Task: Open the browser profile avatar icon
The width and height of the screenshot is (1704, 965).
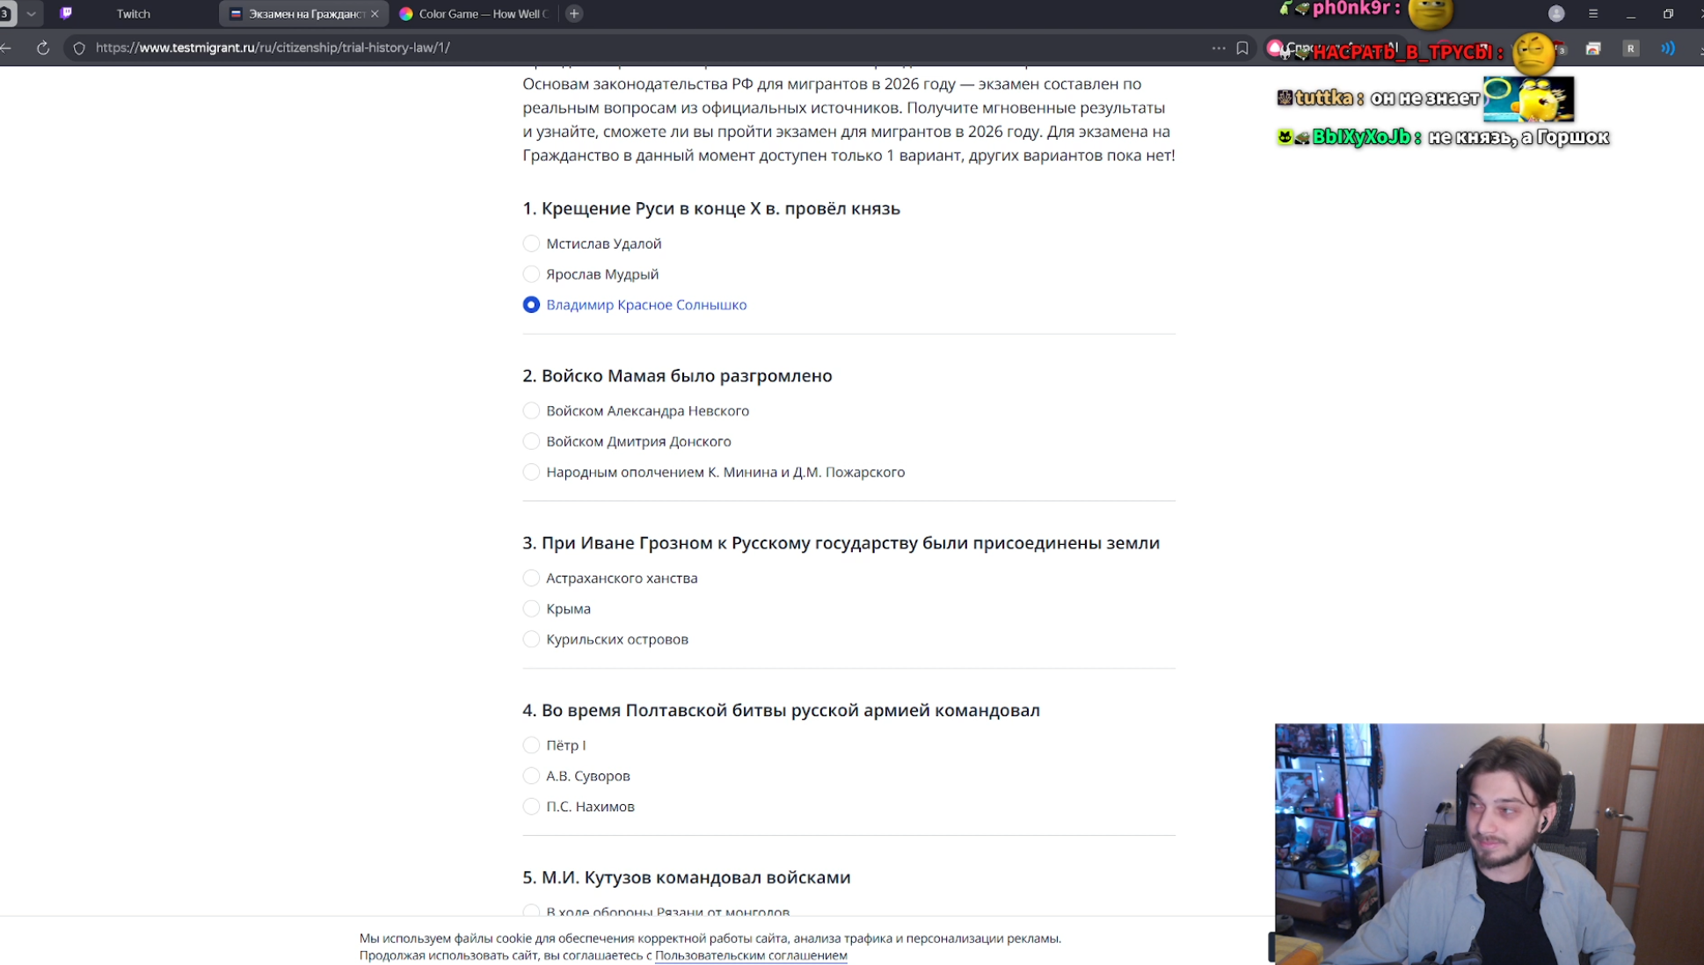Action: coord(1555,14)
